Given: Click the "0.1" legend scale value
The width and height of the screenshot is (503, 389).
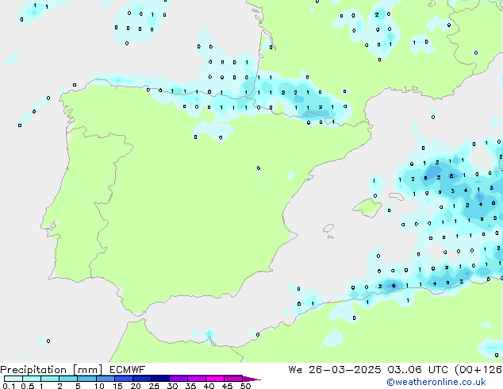Looking at the screenshot, I should tap(9, 386).
